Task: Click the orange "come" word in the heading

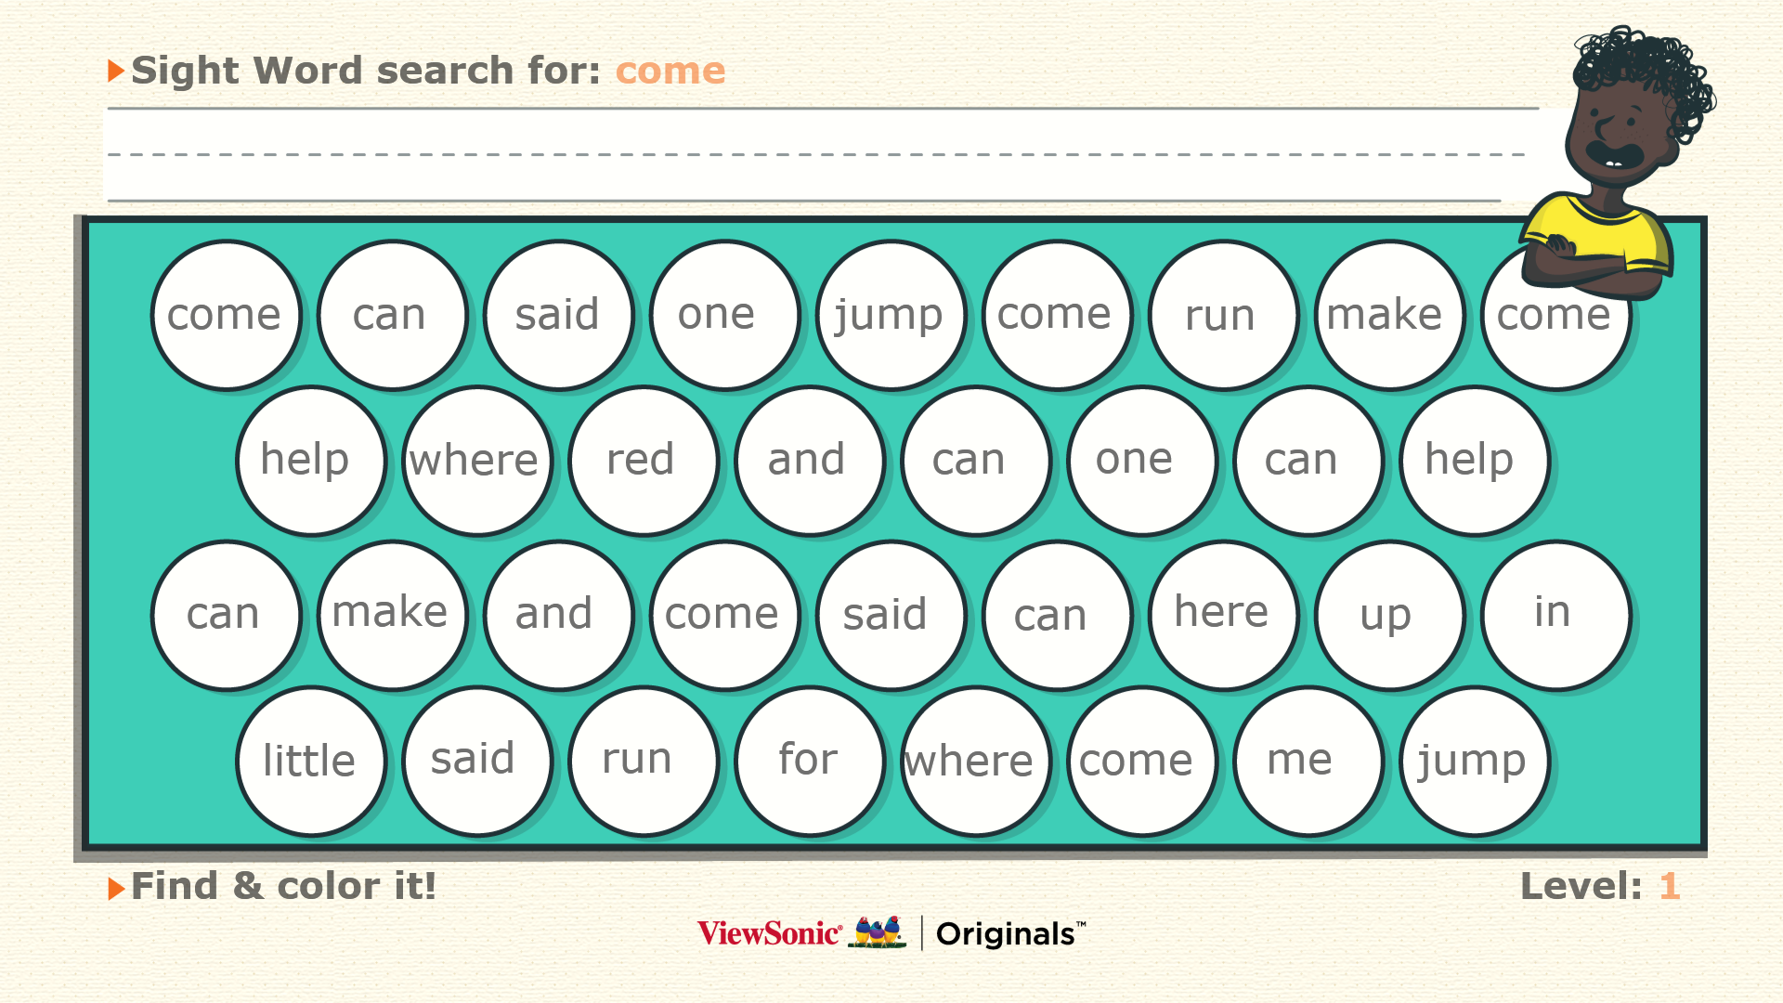Action: [670, 71]
